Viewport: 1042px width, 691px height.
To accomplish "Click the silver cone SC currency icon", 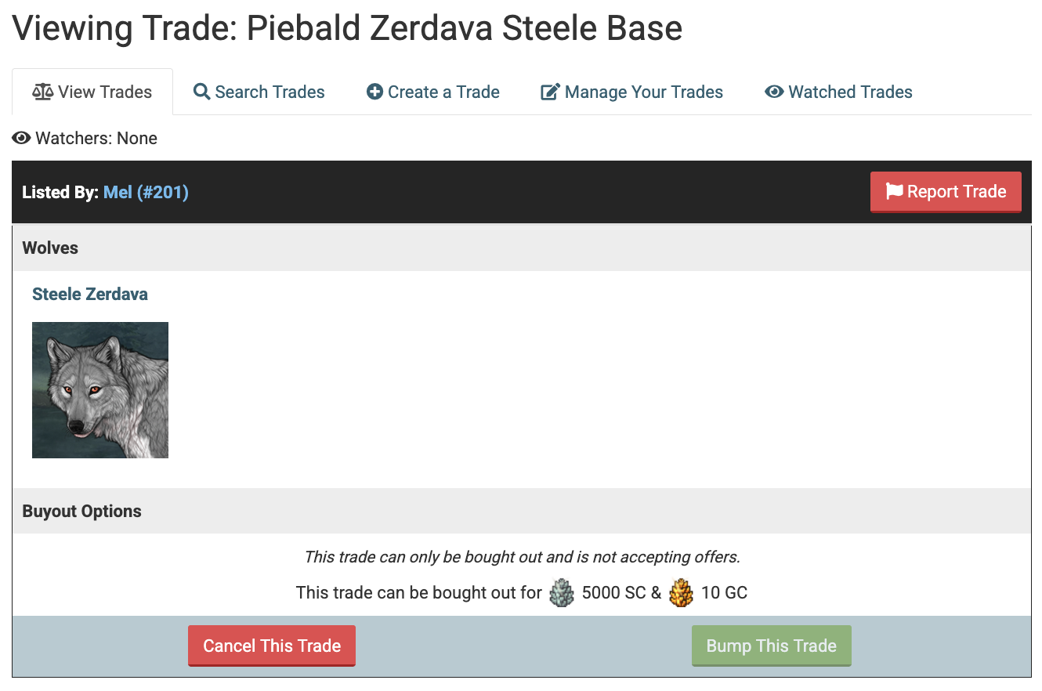I will tap(561, 592).
